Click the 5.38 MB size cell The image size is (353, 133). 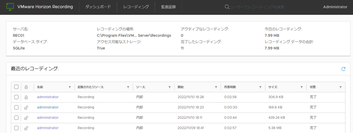pos(274,128)
